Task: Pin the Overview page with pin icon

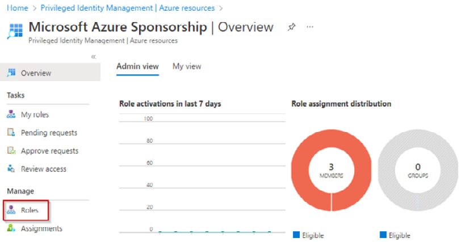Action: coord(291,27)
